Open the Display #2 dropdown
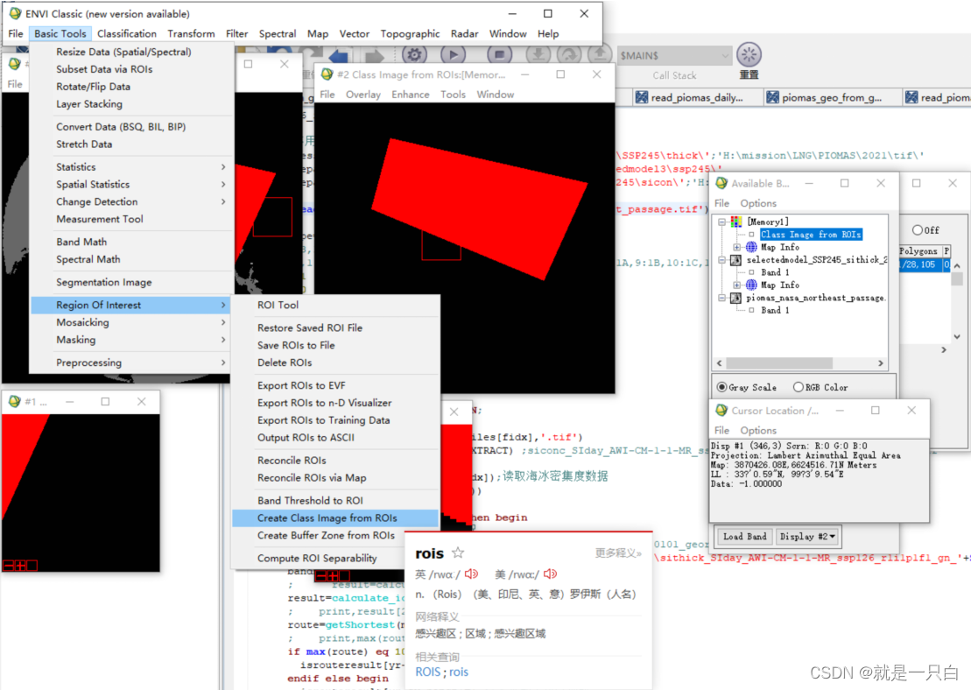The height and width of the screenshot is (690, 971). pos(807,537)
